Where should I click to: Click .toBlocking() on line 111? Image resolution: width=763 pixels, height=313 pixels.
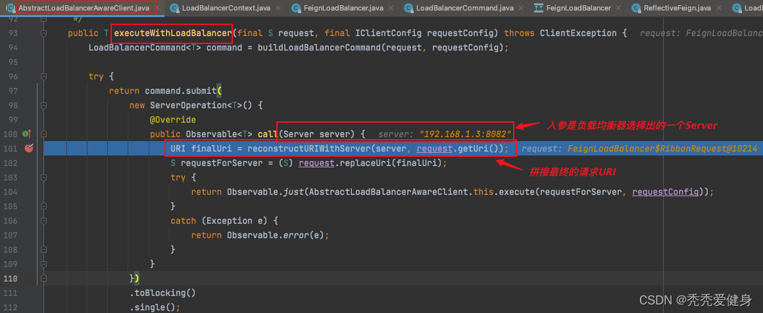click(x=162, y=293)
